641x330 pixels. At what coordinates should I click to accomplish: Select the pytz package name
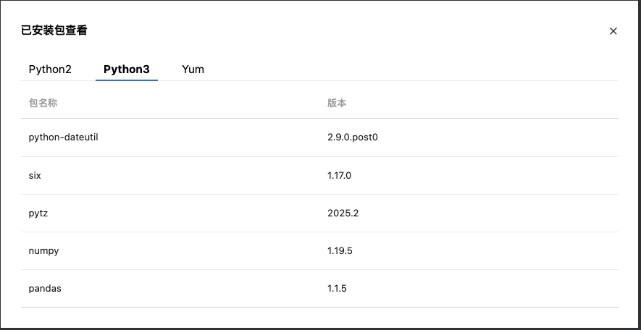(38, 213)
